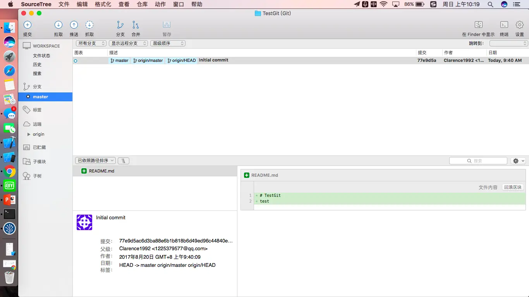The width and height of the screenshot is (529, 297).
Task: Click the File Contents (文件内容) label
Action: [x=488, y=187]
